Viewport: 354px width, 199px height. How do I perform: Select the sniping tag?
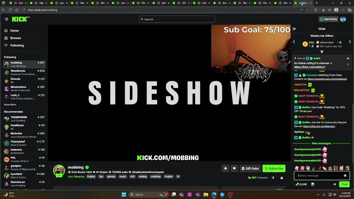(143, 177)
